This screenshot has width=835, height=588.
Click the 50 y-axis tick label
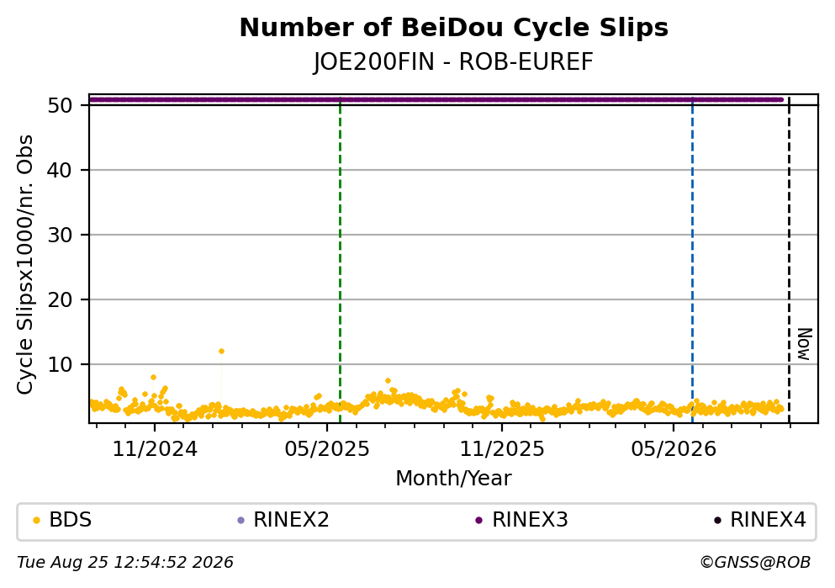pyautogui.click(x=60, y=105)
